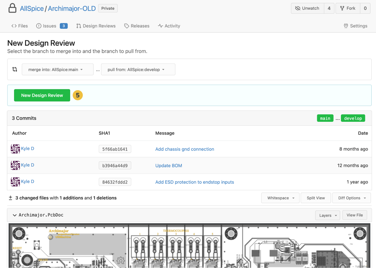The image size is (376, 268).
Task: Click View File for Archimajor.PcbDoc
Action: coord(355,215)
